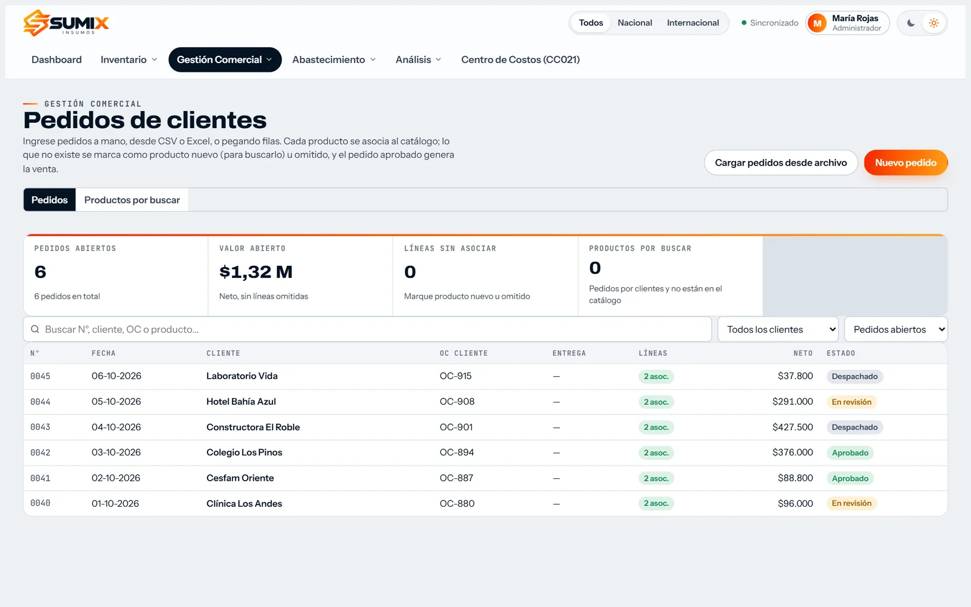Click En revisión badge for Clínica Los Andes
Screen dimensions: 971x607
click(851, 503)
